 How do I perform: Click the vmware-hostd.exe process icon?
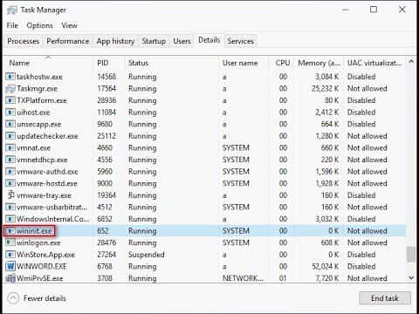point(10,183)
